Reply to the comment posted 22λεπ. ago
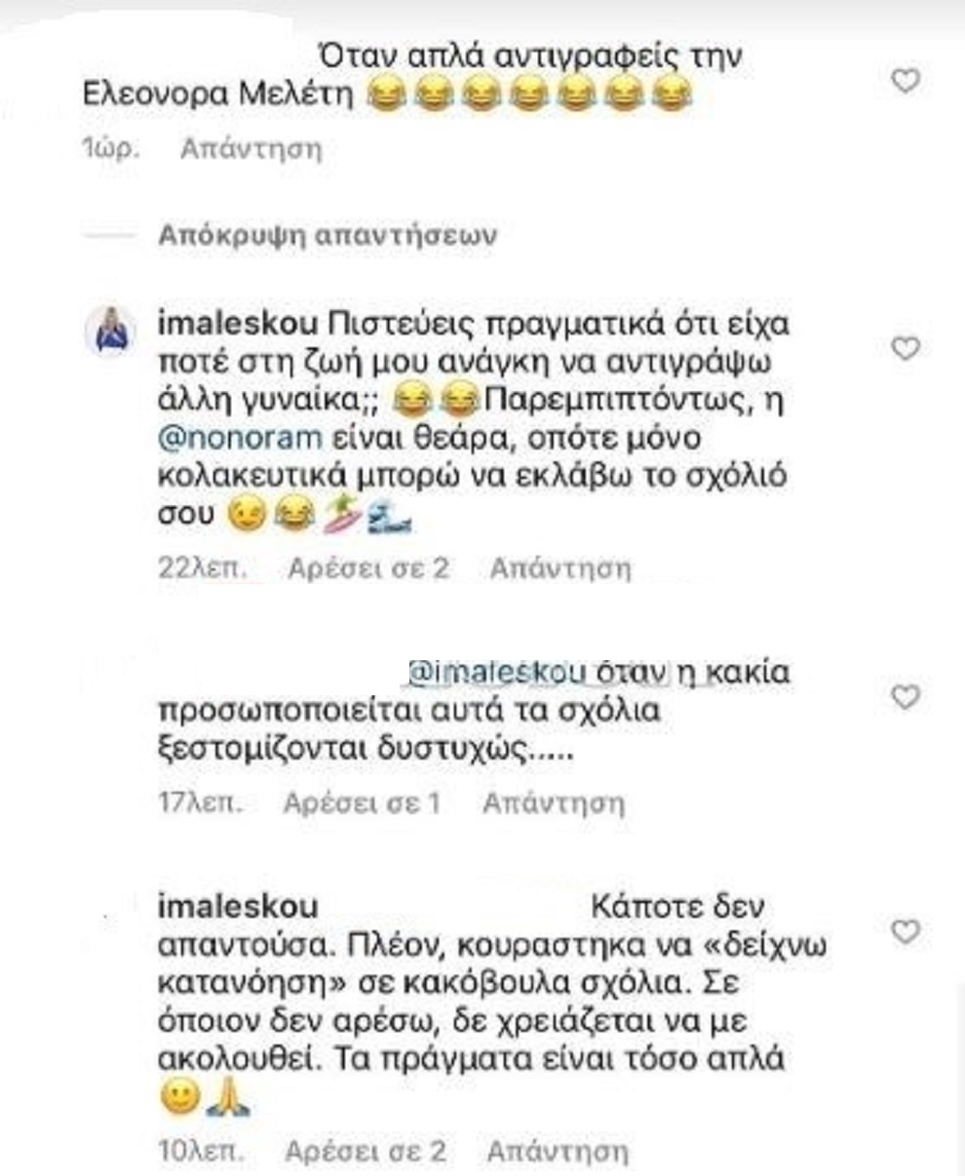 pyautogui.click(x=560, y=568)
